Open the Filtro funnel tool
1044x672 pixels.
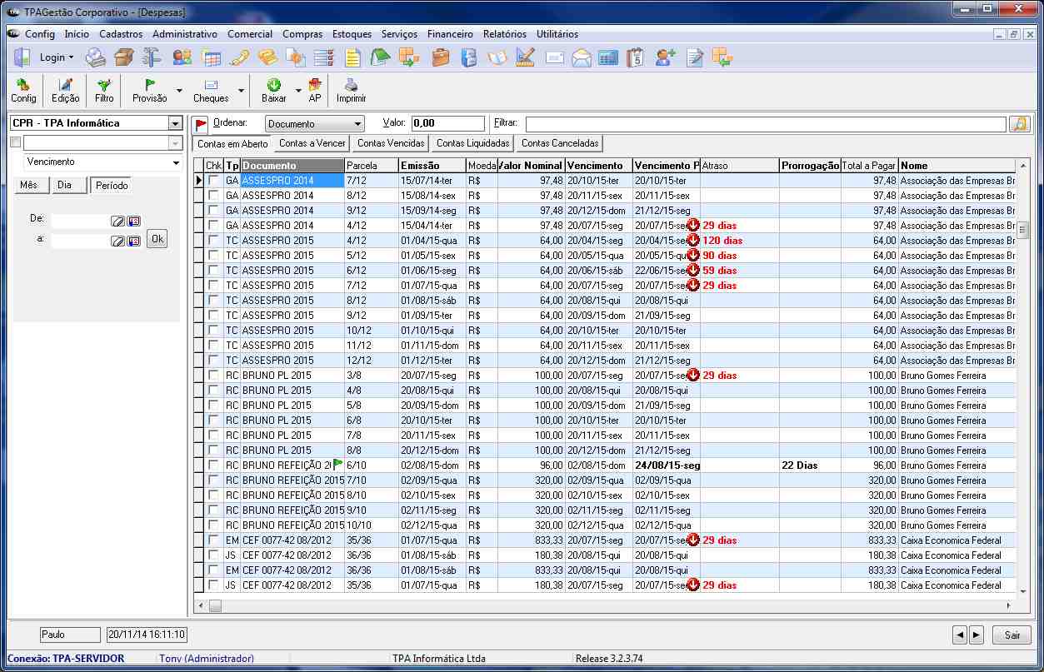[x=104, y=84]
